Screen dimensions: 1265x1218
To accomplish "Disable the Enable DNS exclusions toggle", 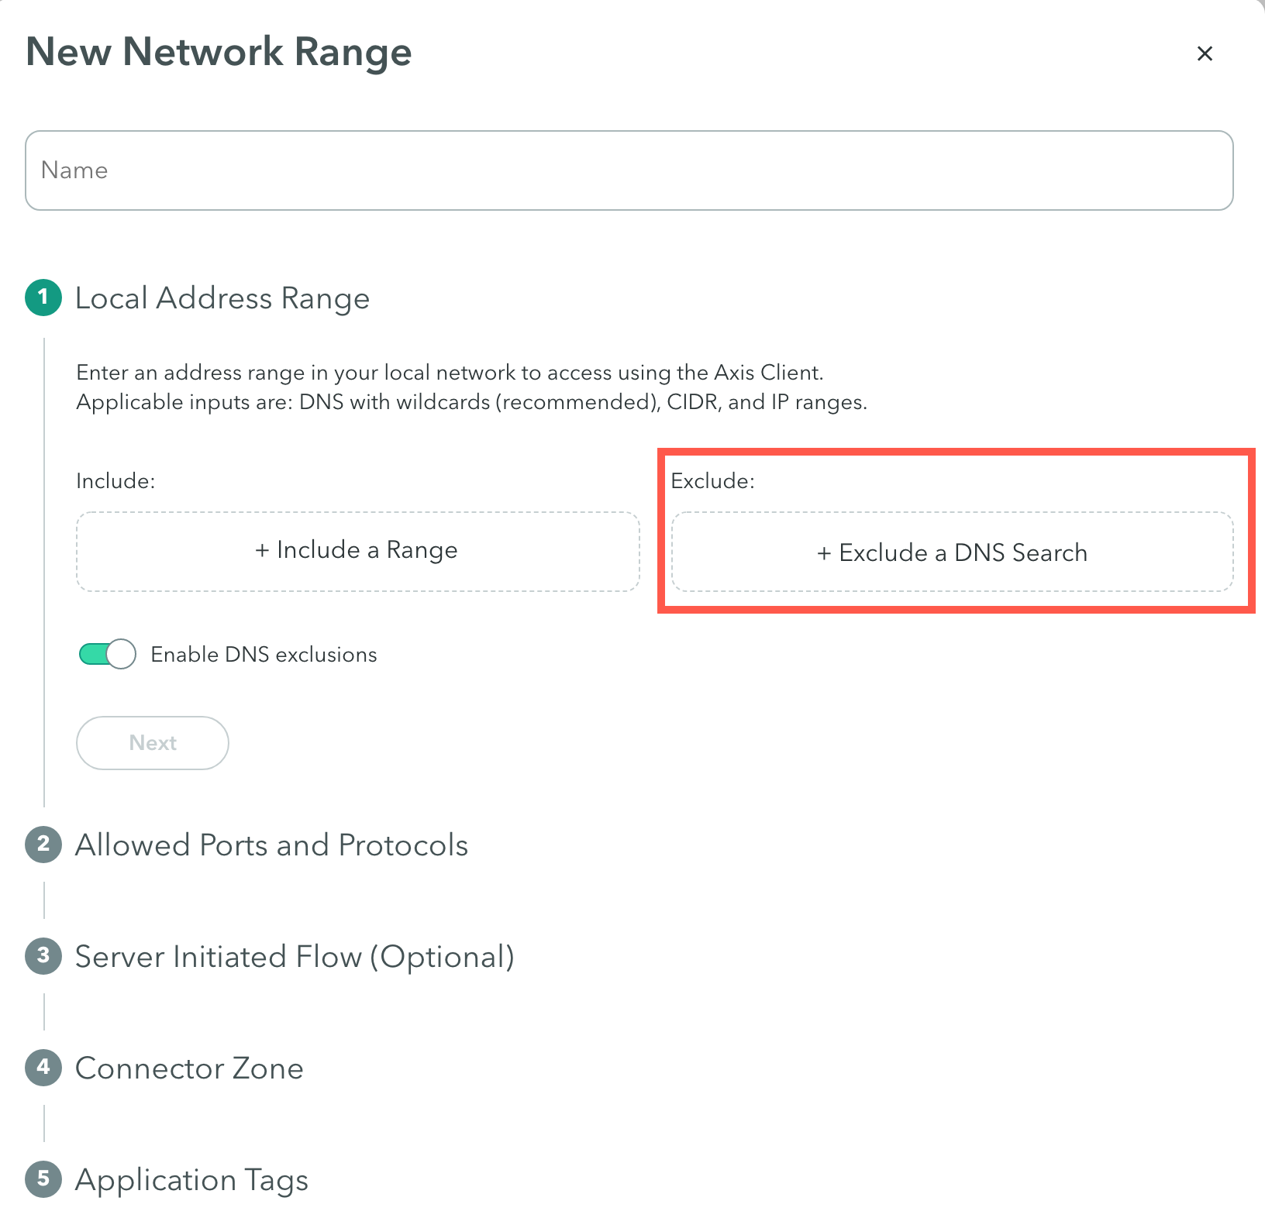I will click(x=107, y=654).
